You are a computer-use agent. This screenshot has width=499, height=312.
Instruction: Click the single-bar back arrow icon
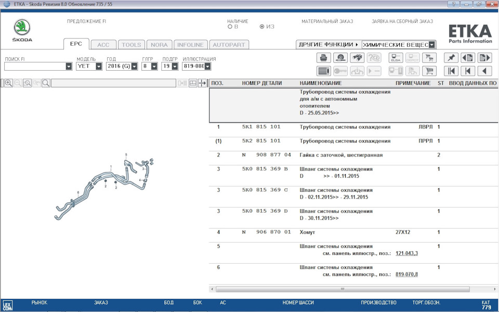(x=468, y=71)
